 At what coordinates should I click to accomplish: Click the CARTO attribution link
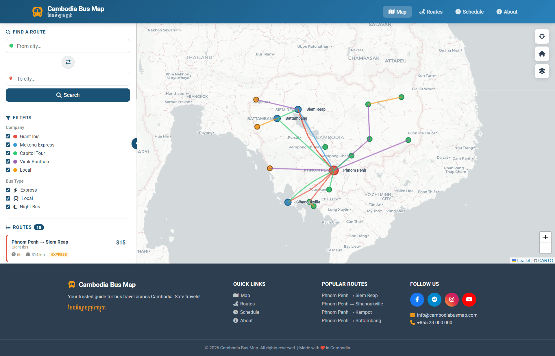click(545, 260)
